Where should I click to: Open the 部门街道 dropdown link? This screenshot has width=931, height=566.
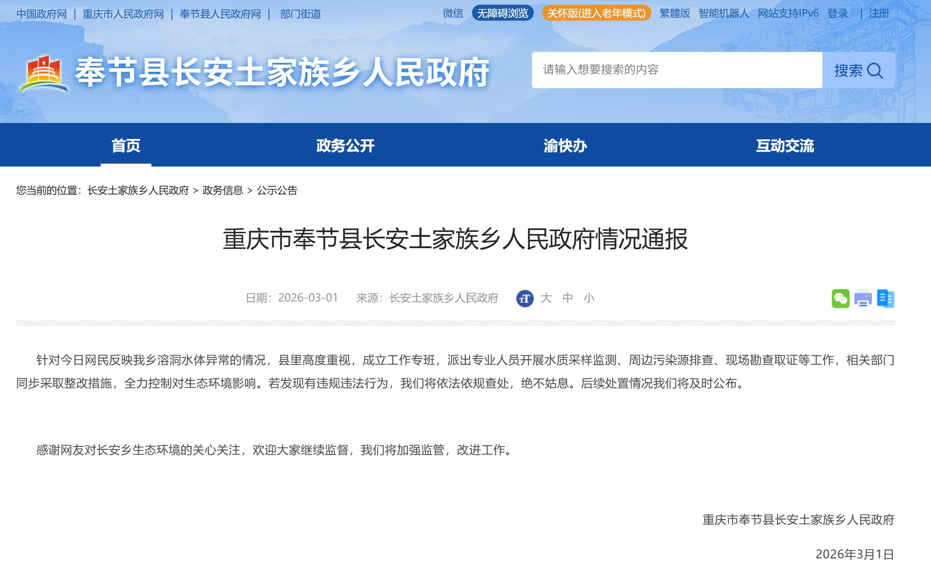[300, 14]
